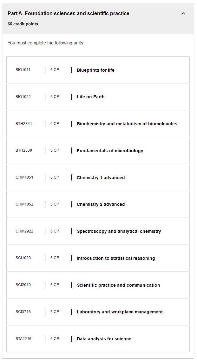The height and width of the screenshot is (360, 197).
Task: Open Spectroscopy and analytical chemistry
Action: tap(98, 231)
